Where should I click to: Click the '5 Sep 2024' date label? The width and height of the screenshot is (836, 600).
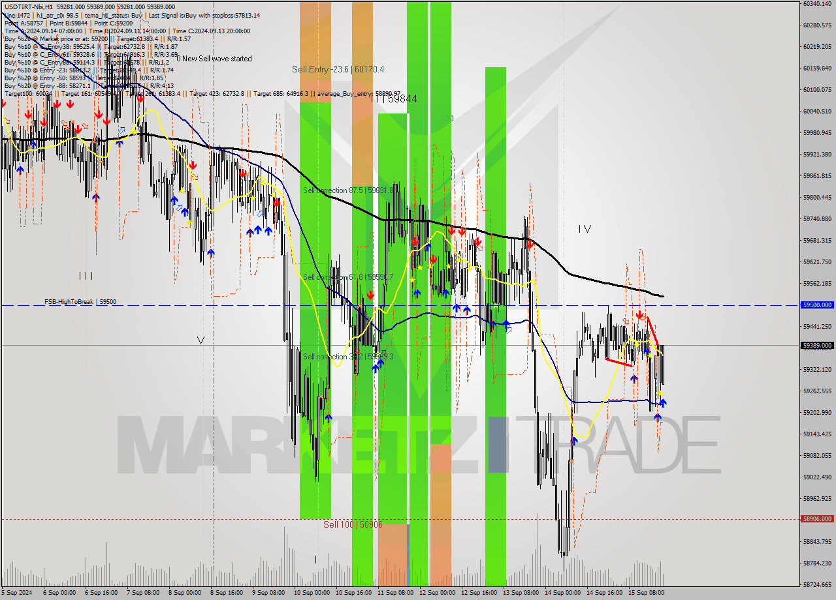(x=18, y=593)
